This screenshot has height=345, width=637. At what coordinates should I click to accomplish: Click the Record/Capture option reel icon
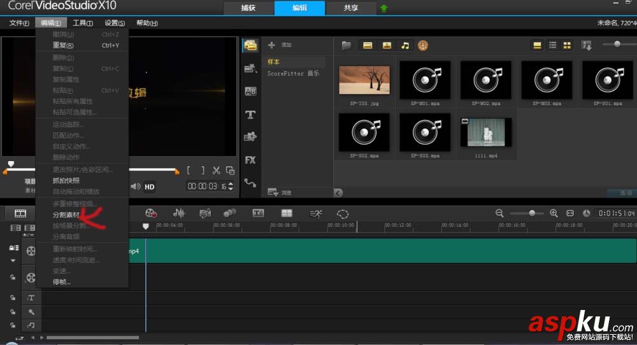click(x=151, y=213)
